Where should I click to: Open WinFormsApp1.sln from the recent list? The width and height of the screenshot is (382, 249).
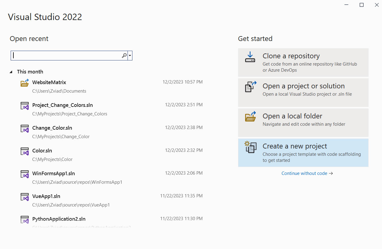pyautogui.click(x=53, y=173)
